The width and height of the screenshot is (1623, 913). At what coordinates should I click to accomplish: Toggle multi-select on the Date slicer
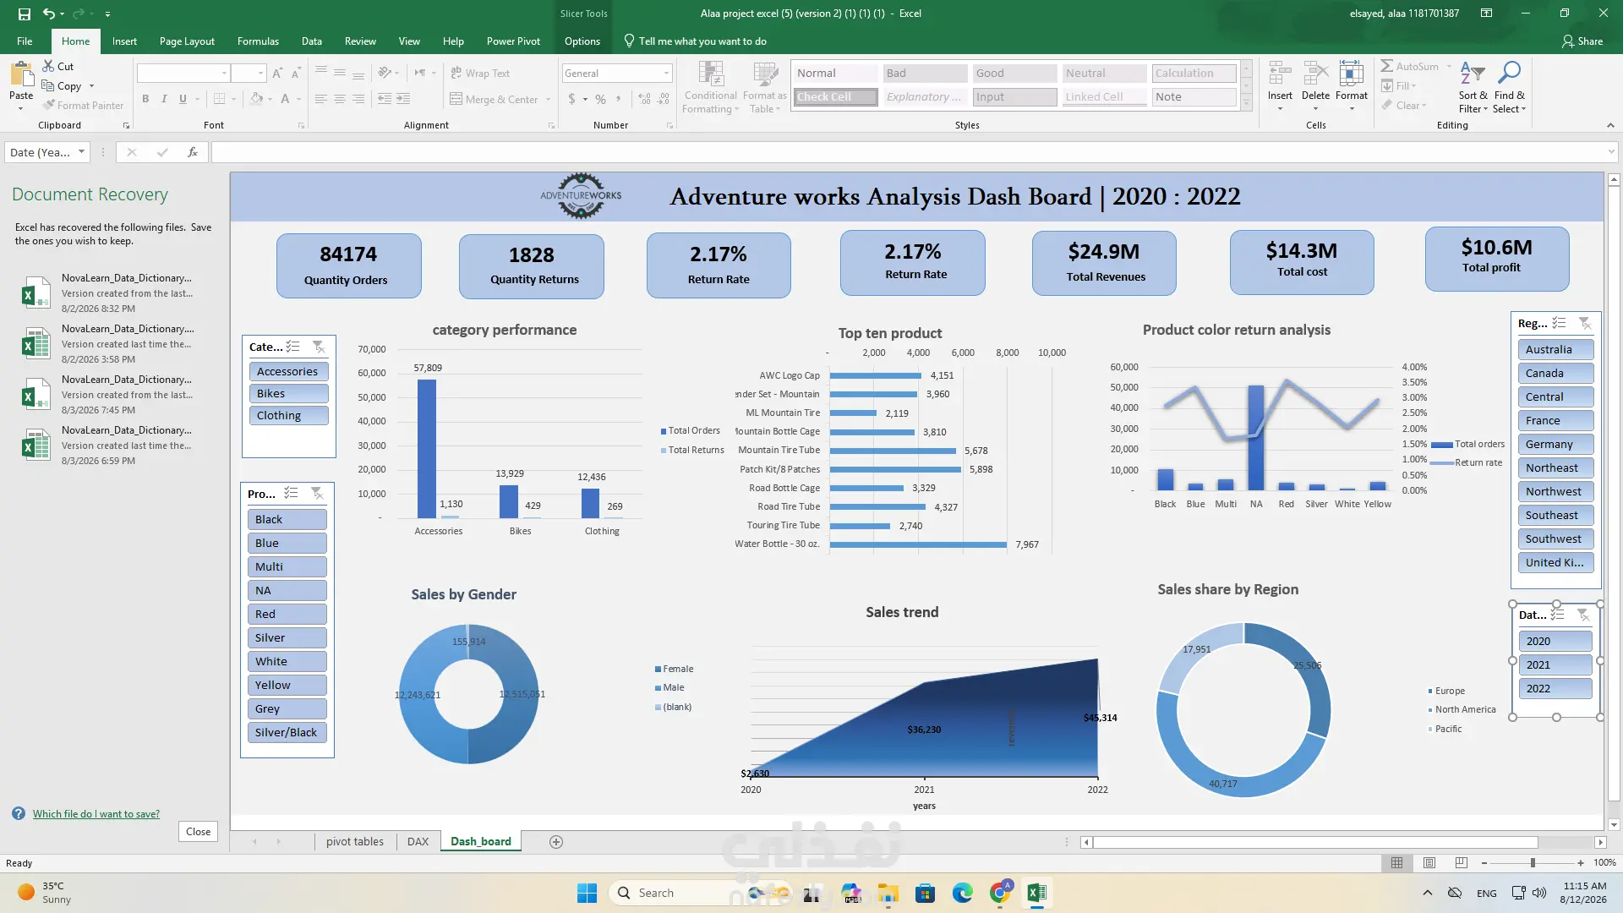coord(1558,615)
